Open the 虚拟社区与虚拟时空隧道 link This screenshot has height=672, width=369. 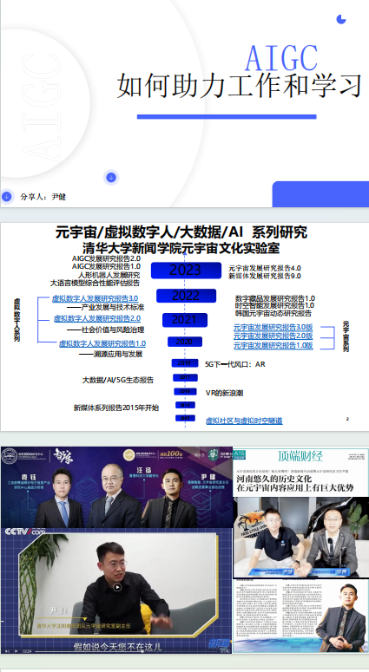coord(244,421)
